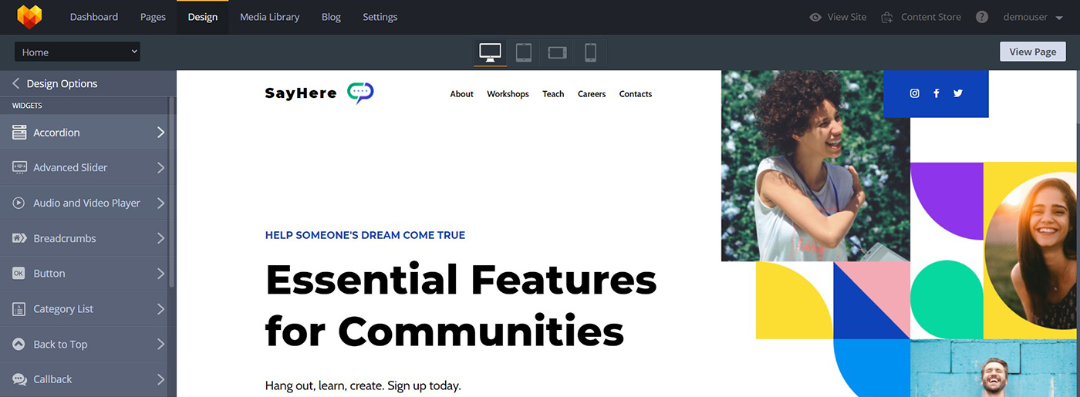Viewport: 1080px width, 397px height.
Task: Click the laughing man photo
Action: click(995, 368)
